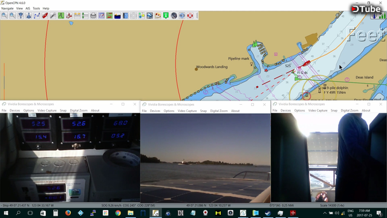Open the View menu in OpenCPN

tap(19, 8)
